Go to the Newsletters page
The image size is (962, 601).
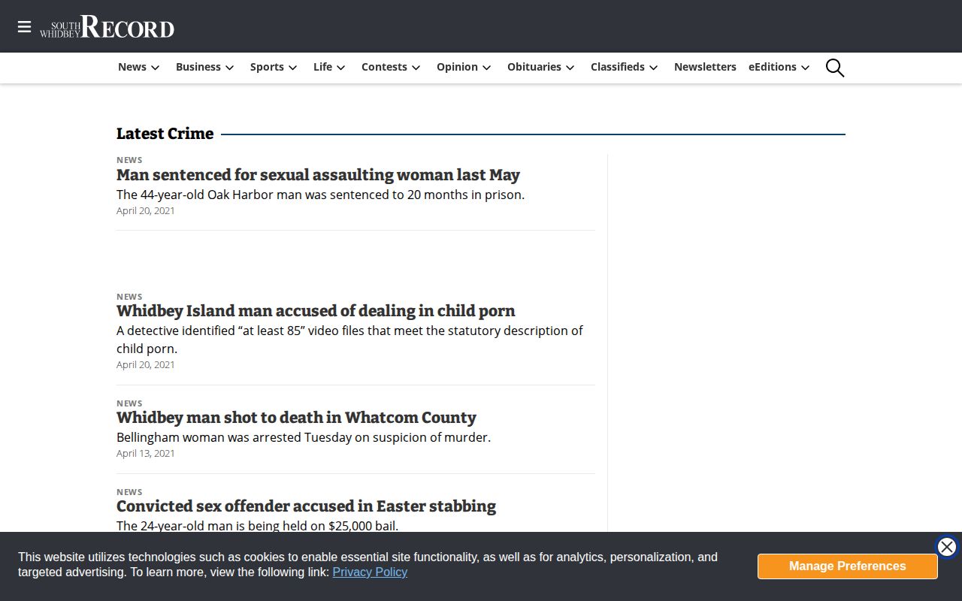(705, 67)
